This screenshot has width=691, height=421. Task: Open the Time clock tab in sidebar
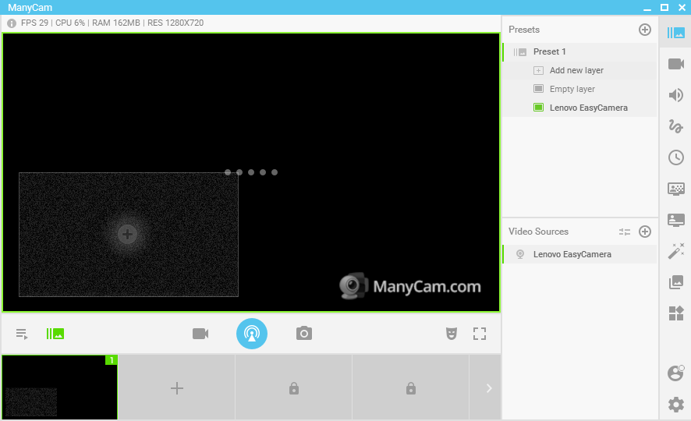click(x=675, y=157)
